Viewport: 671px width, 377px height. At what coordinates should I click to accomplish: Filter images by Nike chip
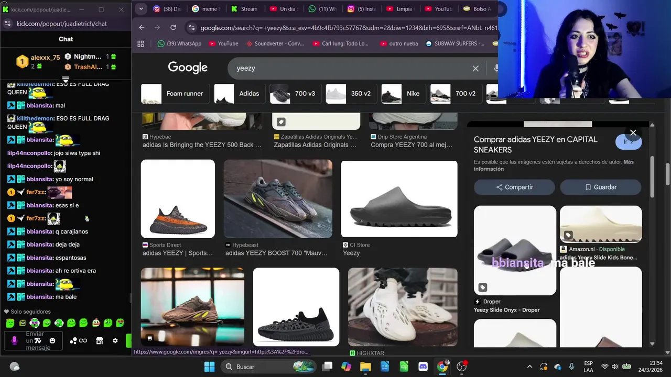coord(403,94)
